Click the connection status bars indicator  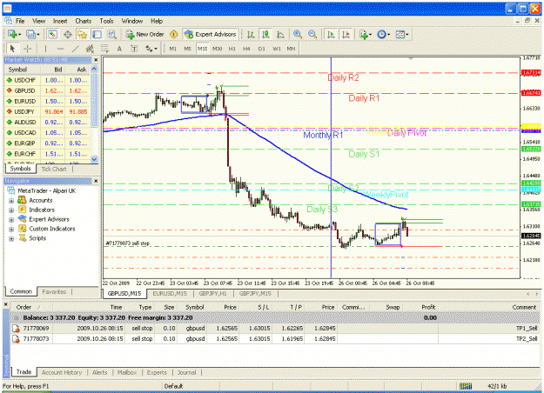(x=466, y=386)
